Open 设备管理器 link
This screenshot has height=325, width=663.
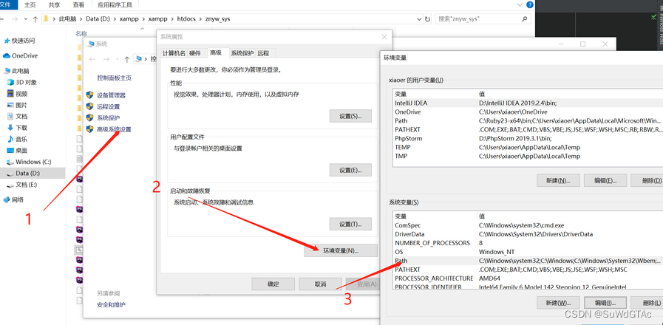[111, 95]
